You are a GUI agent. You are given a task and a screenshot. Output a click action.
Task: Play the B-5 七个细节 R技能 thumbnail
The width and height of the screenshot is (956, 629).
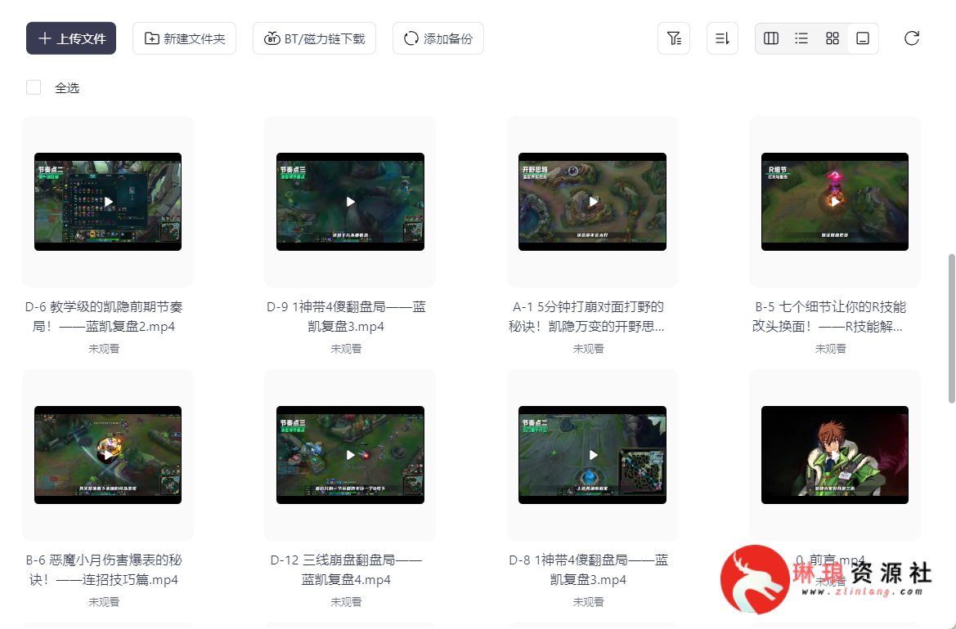(x=835, y=202)
